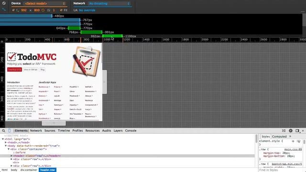The width and height of the screenshot is (306, 172).
Task: Open the bootstrap.min.css:5 source link
Action: click(287, 164)
